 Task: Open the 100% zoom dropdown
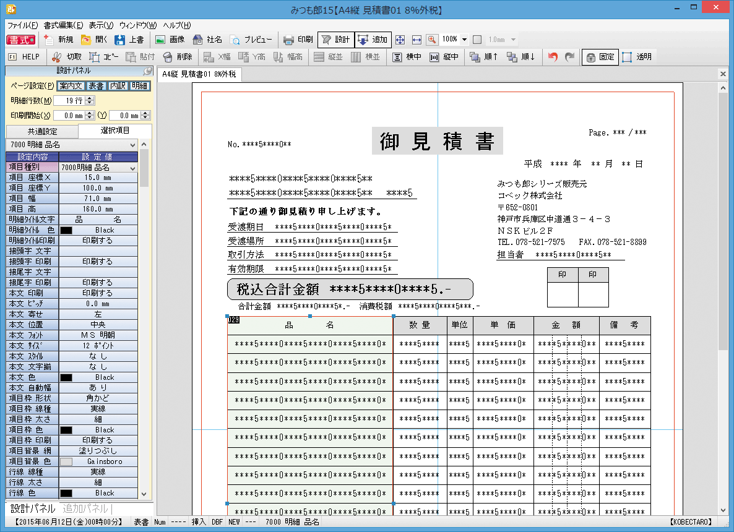464,40
